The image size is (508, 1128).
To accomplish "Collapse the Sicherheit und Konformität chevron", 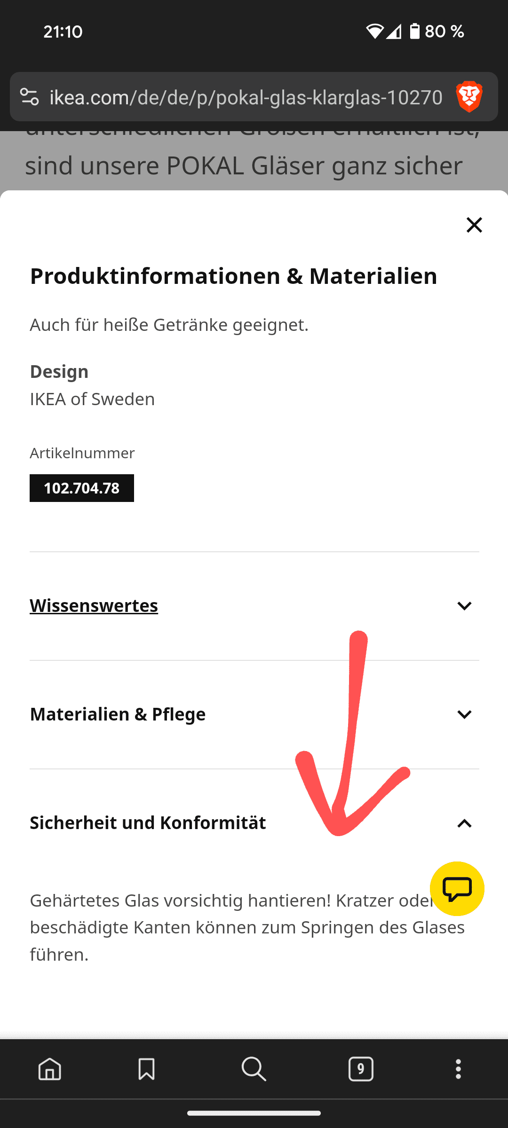I will pyautogui.click(x=464, y=823).
